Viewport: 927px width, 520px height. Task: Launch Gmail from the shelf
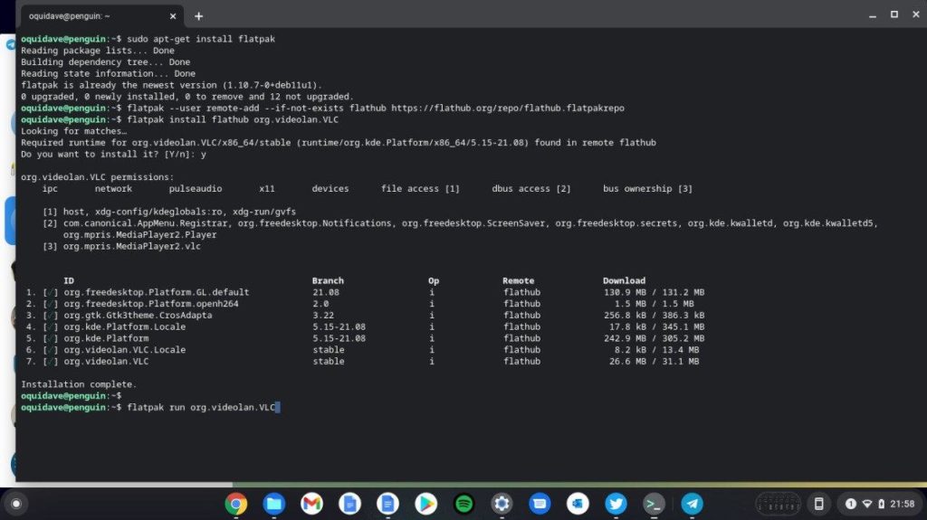[x=311, y=504]
